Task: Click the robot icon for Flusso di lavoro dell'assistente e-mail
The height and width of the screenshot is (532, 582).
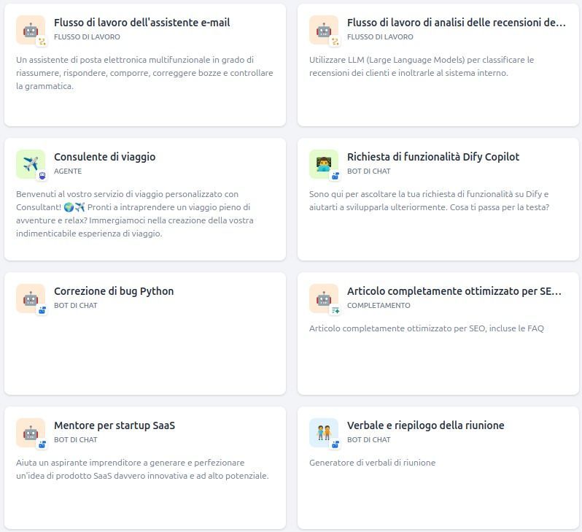Action: [30, 30]
